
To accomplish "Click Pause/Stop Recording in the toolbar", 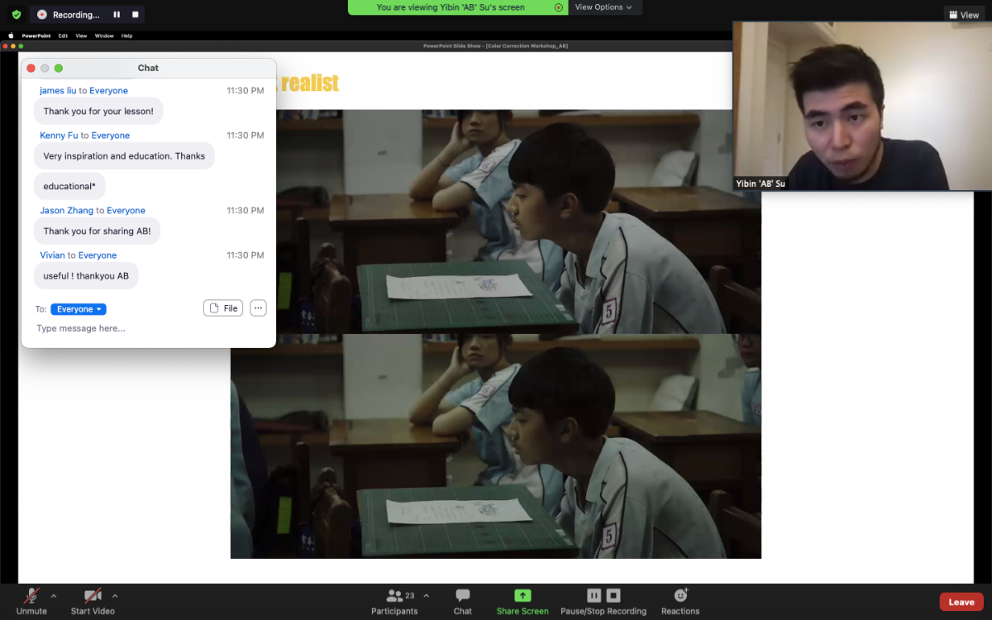I will click(x=603, y=601).
